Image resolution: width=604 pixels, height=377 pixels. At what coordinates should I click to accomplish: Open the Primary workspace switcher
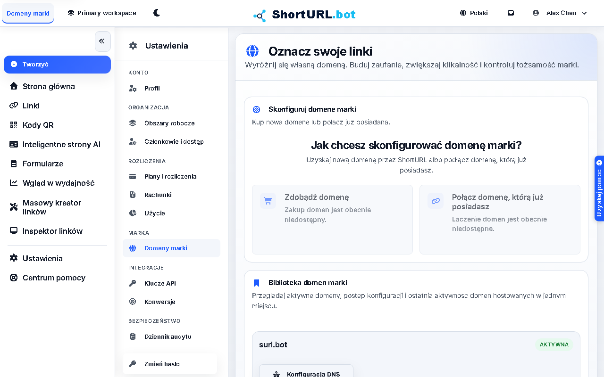(x=102, y=13)
